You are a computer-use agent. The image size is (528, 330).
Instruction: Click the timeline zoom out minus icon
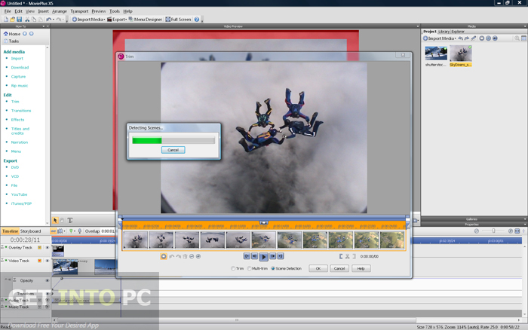(477, 231)
